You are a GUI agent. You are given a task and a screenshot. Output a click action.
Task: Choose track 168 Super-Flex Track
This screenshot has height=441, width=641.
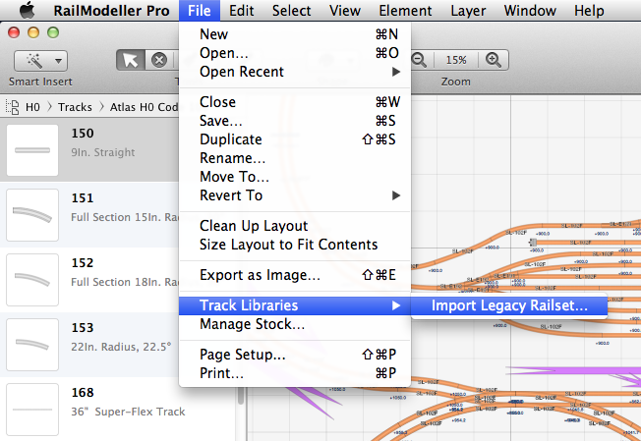tap(32, 408)
